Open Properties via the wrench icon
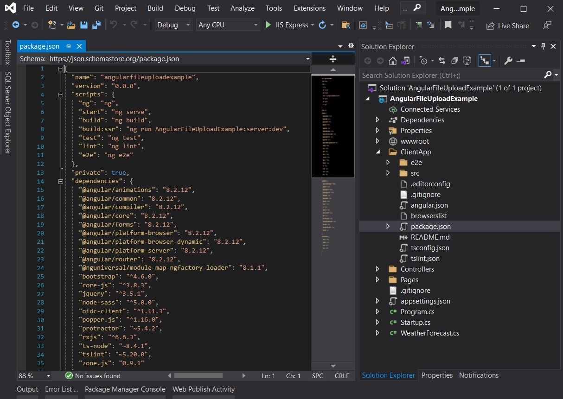The image size is (563, 399). coord(509,60)
